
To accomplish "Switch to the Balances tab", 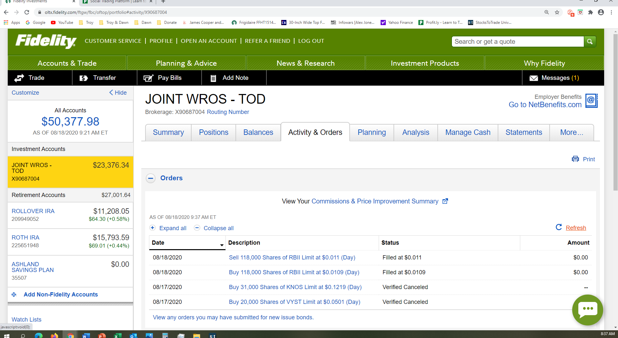I will [x=258, y=132].
